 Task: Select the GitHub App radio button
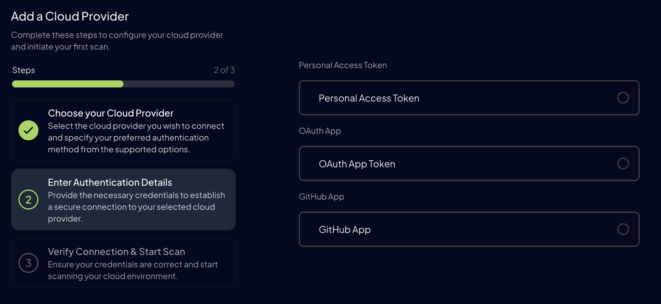click(623, 229)
